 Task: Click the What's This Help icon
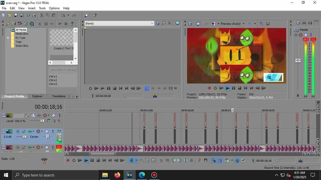point(95,15)
